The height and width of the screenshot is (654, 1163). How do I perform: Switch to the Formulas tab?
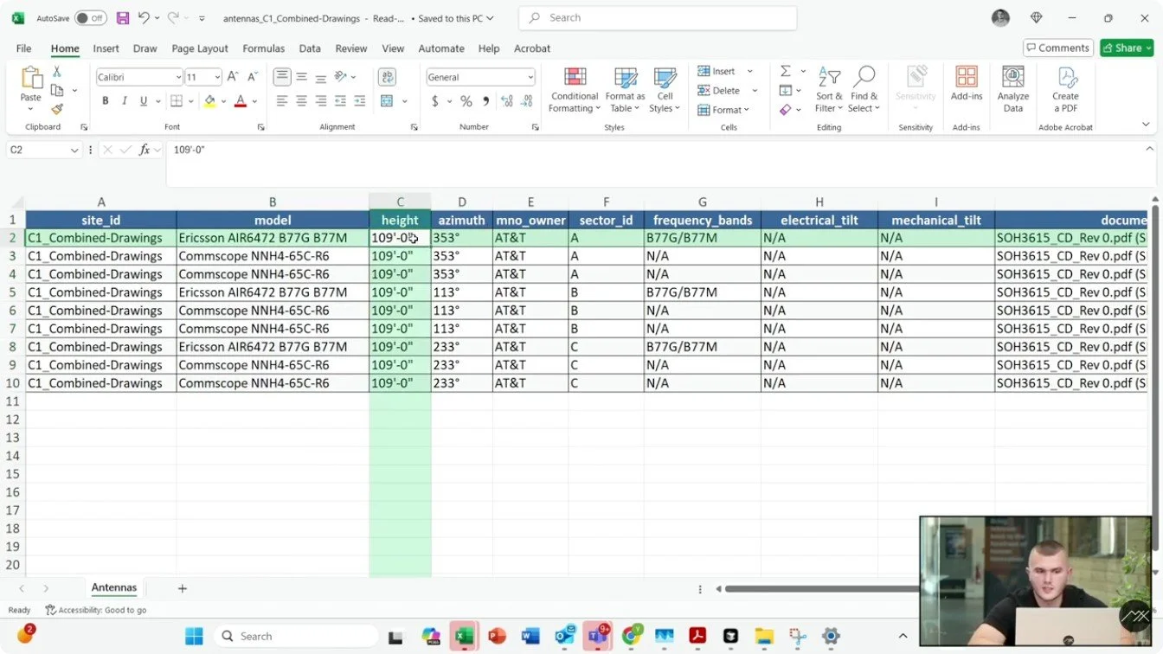pos(264,48)
